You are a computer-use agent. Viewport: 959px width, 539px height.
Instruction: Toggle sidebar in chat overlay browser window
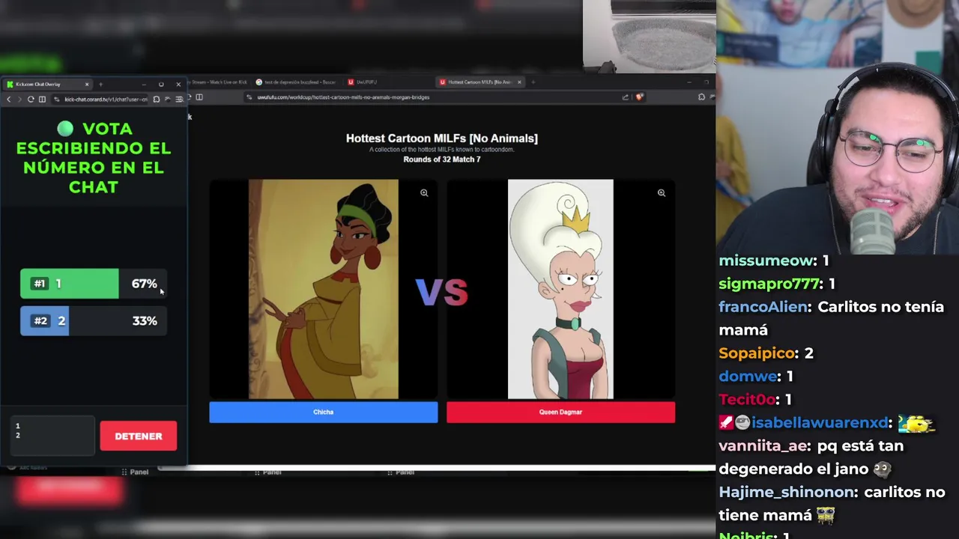point(42,99)
